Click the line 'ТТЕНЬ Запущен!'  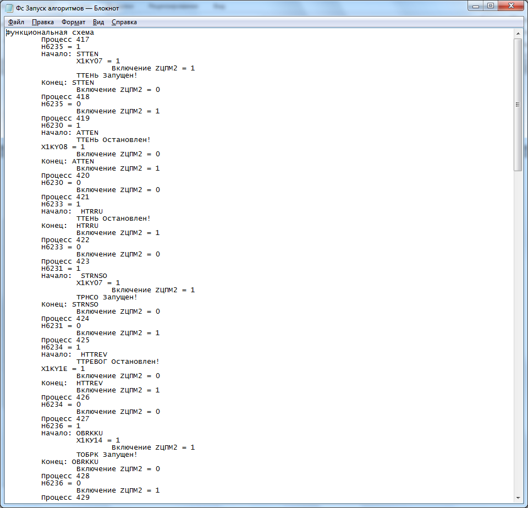107,75
